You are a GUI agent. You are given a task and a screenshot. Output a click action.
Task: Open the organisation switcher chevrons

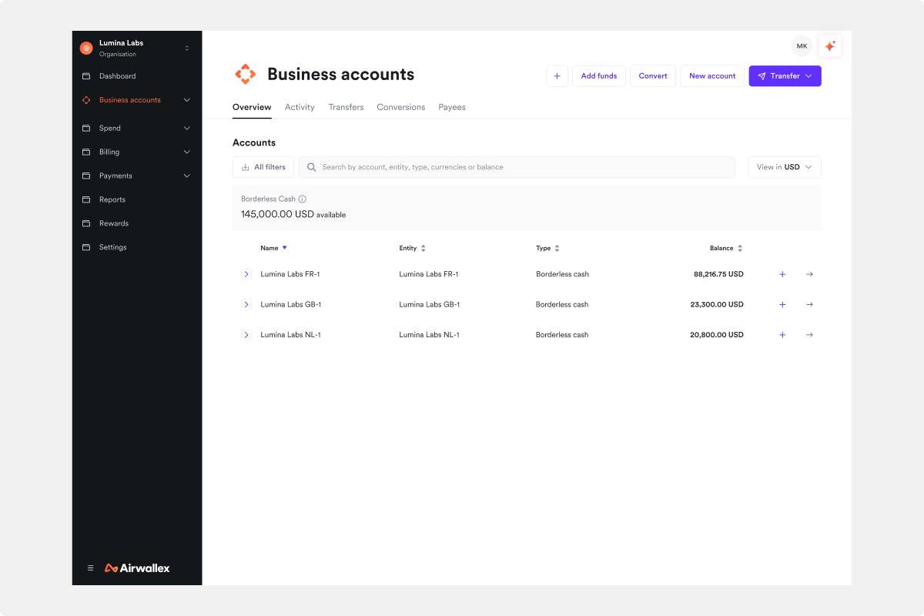tap(186, 49)
